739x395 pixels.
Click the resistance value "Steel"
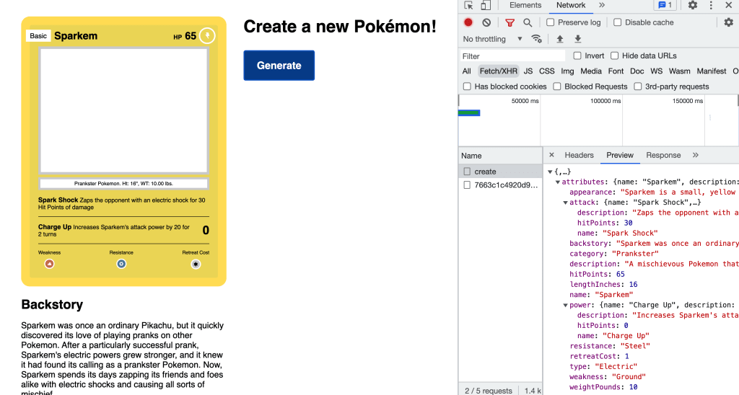coord(635,346)
